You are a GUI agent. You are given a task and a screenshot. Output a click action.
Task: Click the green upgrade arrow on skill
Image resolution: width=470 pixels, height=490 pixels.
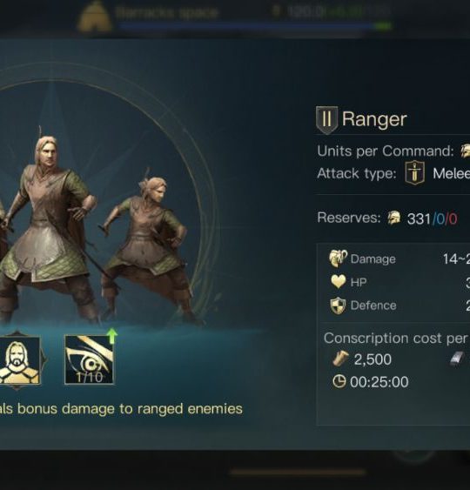112,336
